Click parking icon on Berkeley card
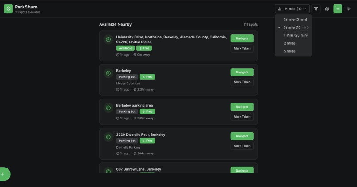Image resolution: width=357 pixels, height=187 pixels. pyautogui.click(x=109, y=73)
